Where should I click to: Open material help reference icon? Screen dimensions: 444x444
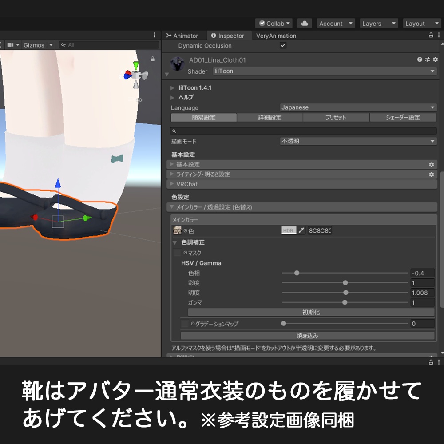[420, 59]
